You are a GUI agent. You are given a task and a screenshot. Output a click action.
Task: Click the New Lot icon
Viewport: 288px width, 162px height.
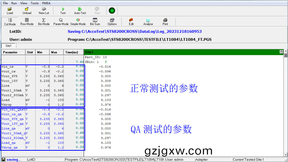click(43, 11)
